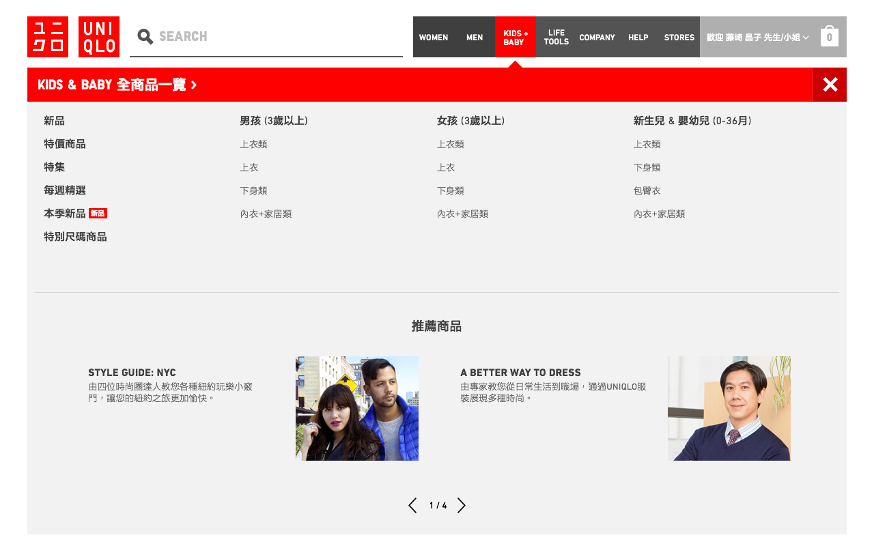Open the LIFE TOOLS menu

(556, 38)
